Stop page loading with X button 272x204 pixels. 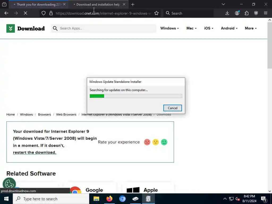click(25, 13)
